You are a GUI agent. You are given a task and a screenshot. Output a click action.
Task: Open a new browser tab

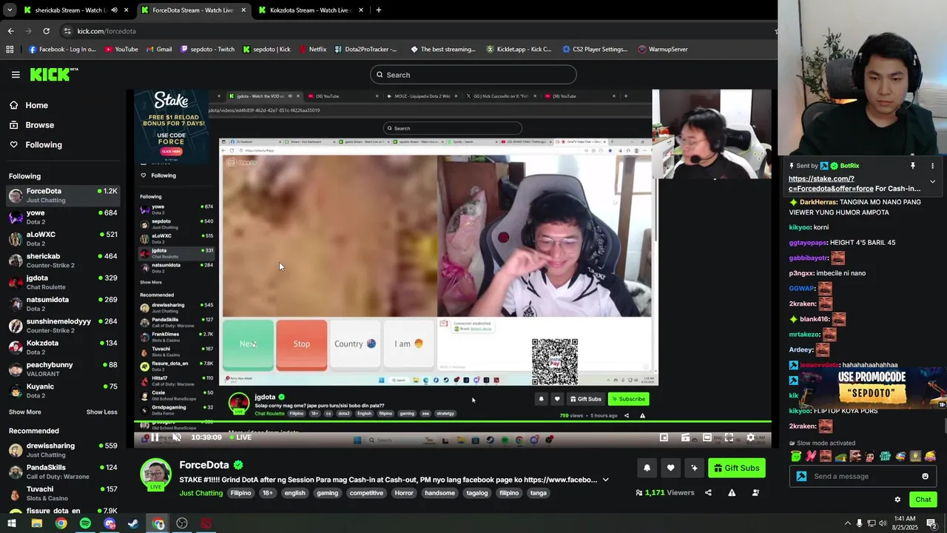point(379,10)
